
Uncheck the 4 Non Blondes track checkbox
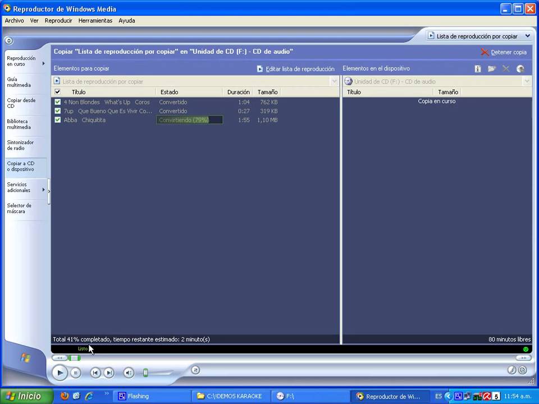58,102
